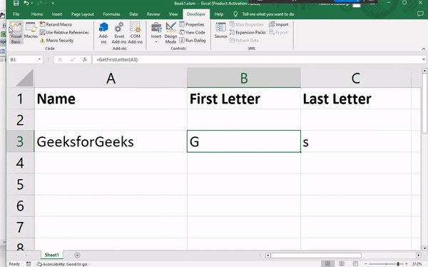Screen dimensions: 428x267
Task: Add a new sheet with plus button
Action: pos(77,255)
